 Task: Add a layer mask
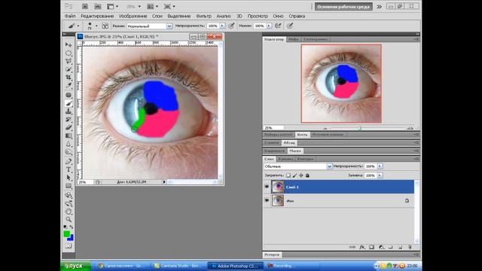click(x=371, y=247)
